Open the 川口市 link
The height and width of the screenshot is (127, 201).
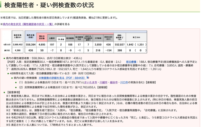[x=124, y=82]
